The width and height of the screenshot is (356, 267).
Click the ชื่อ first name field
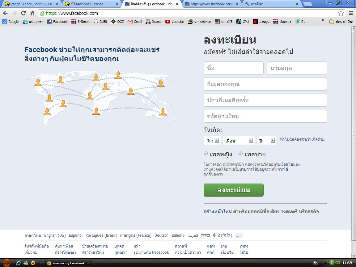click(233, 68)
